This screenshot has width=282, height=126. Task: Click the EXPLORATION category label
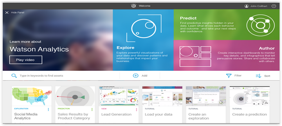21,109
